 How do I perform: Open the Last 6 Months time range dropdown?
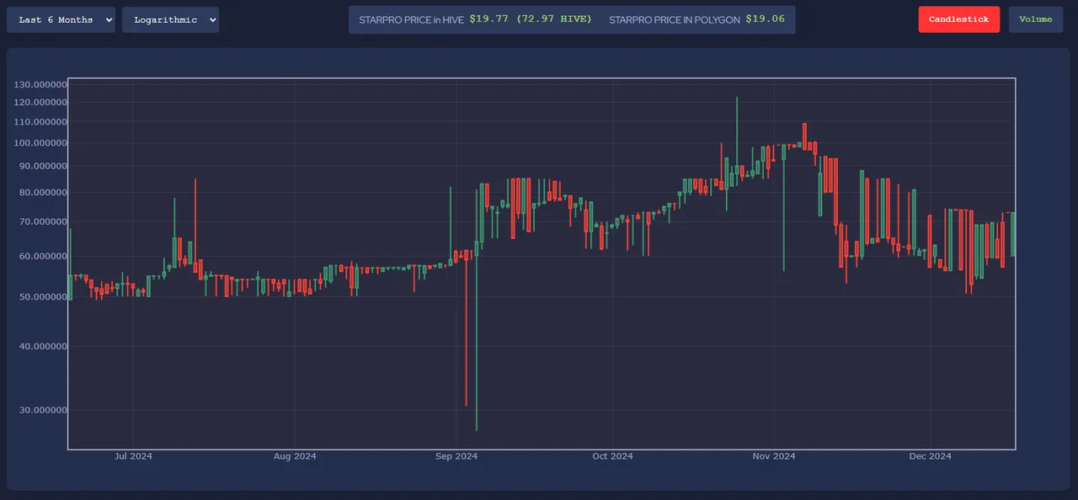[61, 19]
